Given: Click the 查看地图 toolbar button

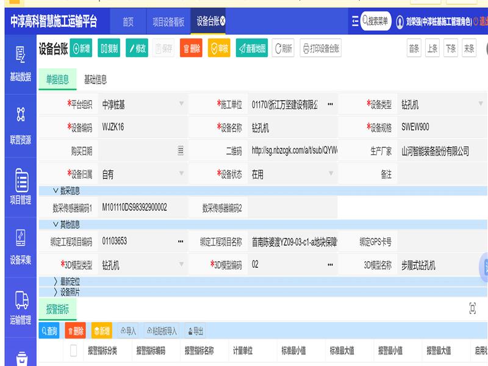Looking at the screenshot, I should (x=251, y=49).
